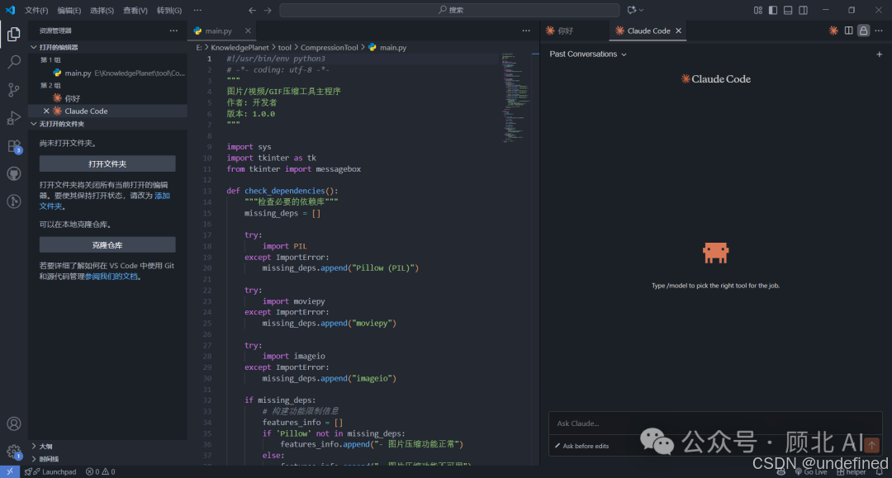Open the Search view in activity bar
Image resolution: width=892 pixels, height=478 pixels.
(x=14, y=62)
